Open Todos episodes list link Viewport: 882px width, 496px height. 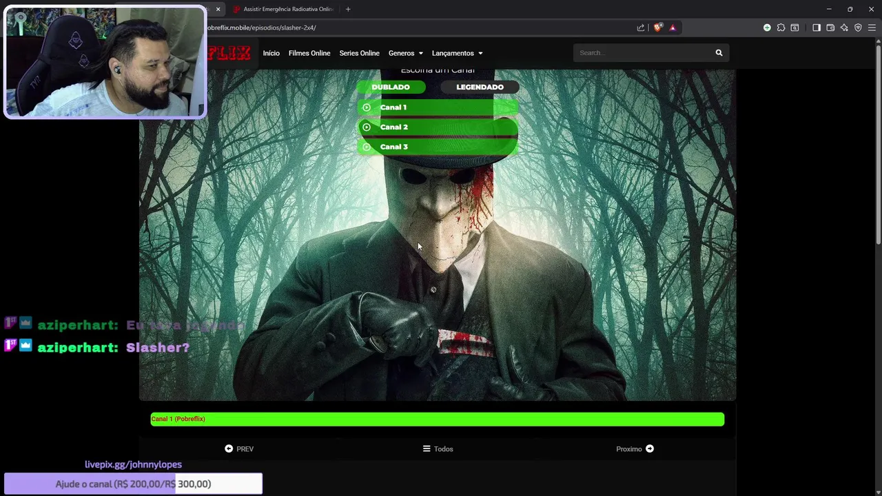(x=438, y=448)
